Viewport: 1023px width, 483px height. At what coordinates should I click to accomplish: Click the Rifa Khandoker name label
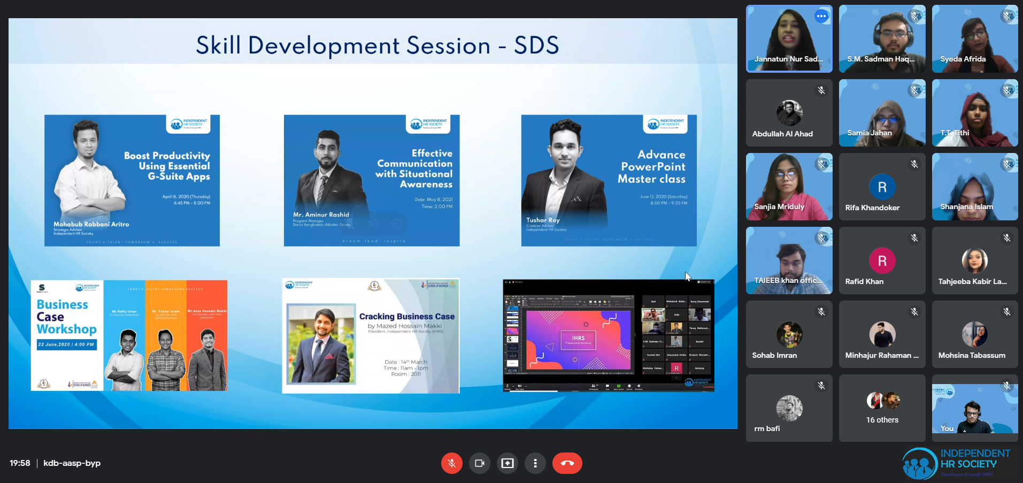(x=872, y=208)
